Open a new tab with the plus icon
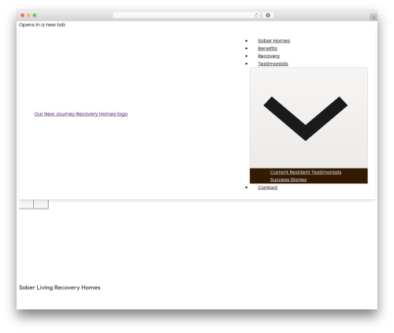 [374, 17]
